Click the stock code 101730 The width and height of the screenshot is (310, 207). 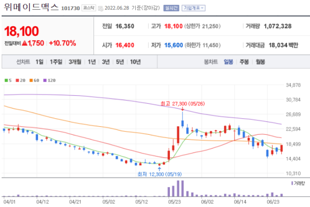click(71, 9)
